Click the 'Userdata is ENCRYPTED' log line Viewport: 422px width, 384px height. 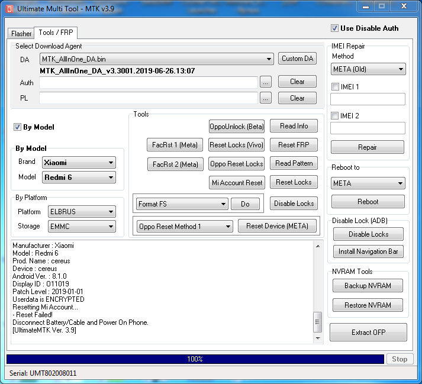(x=49, y=299)
